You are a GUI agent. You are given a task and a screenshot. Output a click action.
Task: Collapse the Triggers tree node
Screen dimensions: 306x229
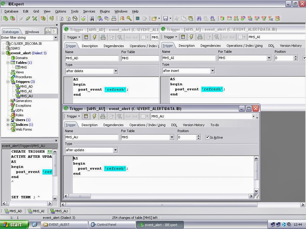tap(8, 82)
